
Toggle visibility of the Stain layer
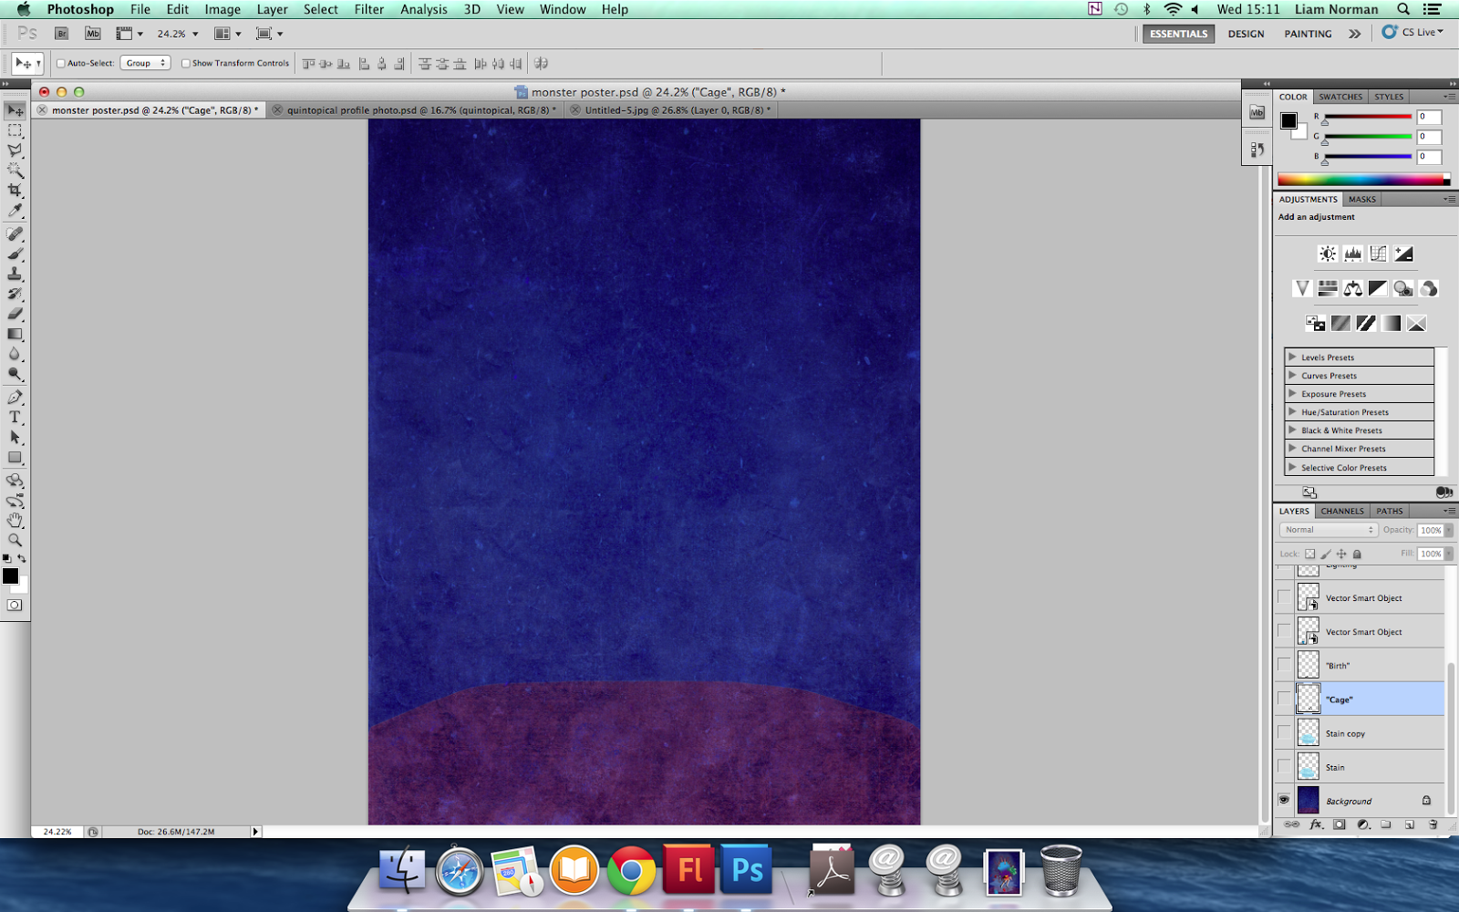(x=1284, y=766)
